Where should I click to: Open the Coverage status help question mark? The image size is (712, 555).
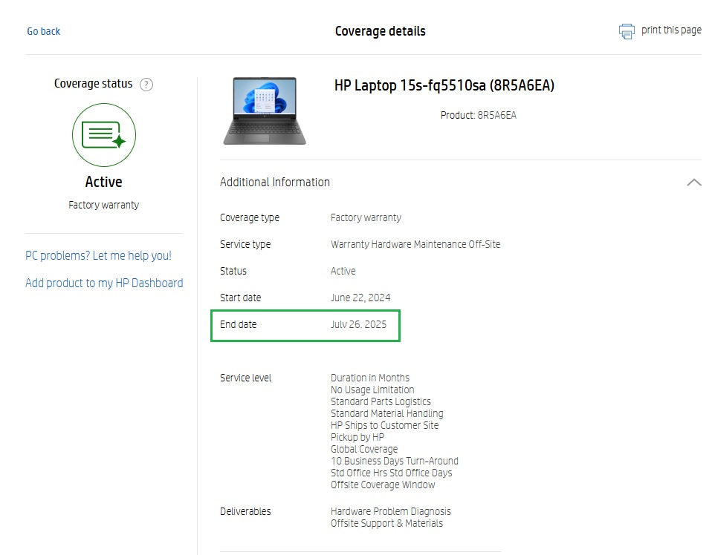(x=146, y=85)
